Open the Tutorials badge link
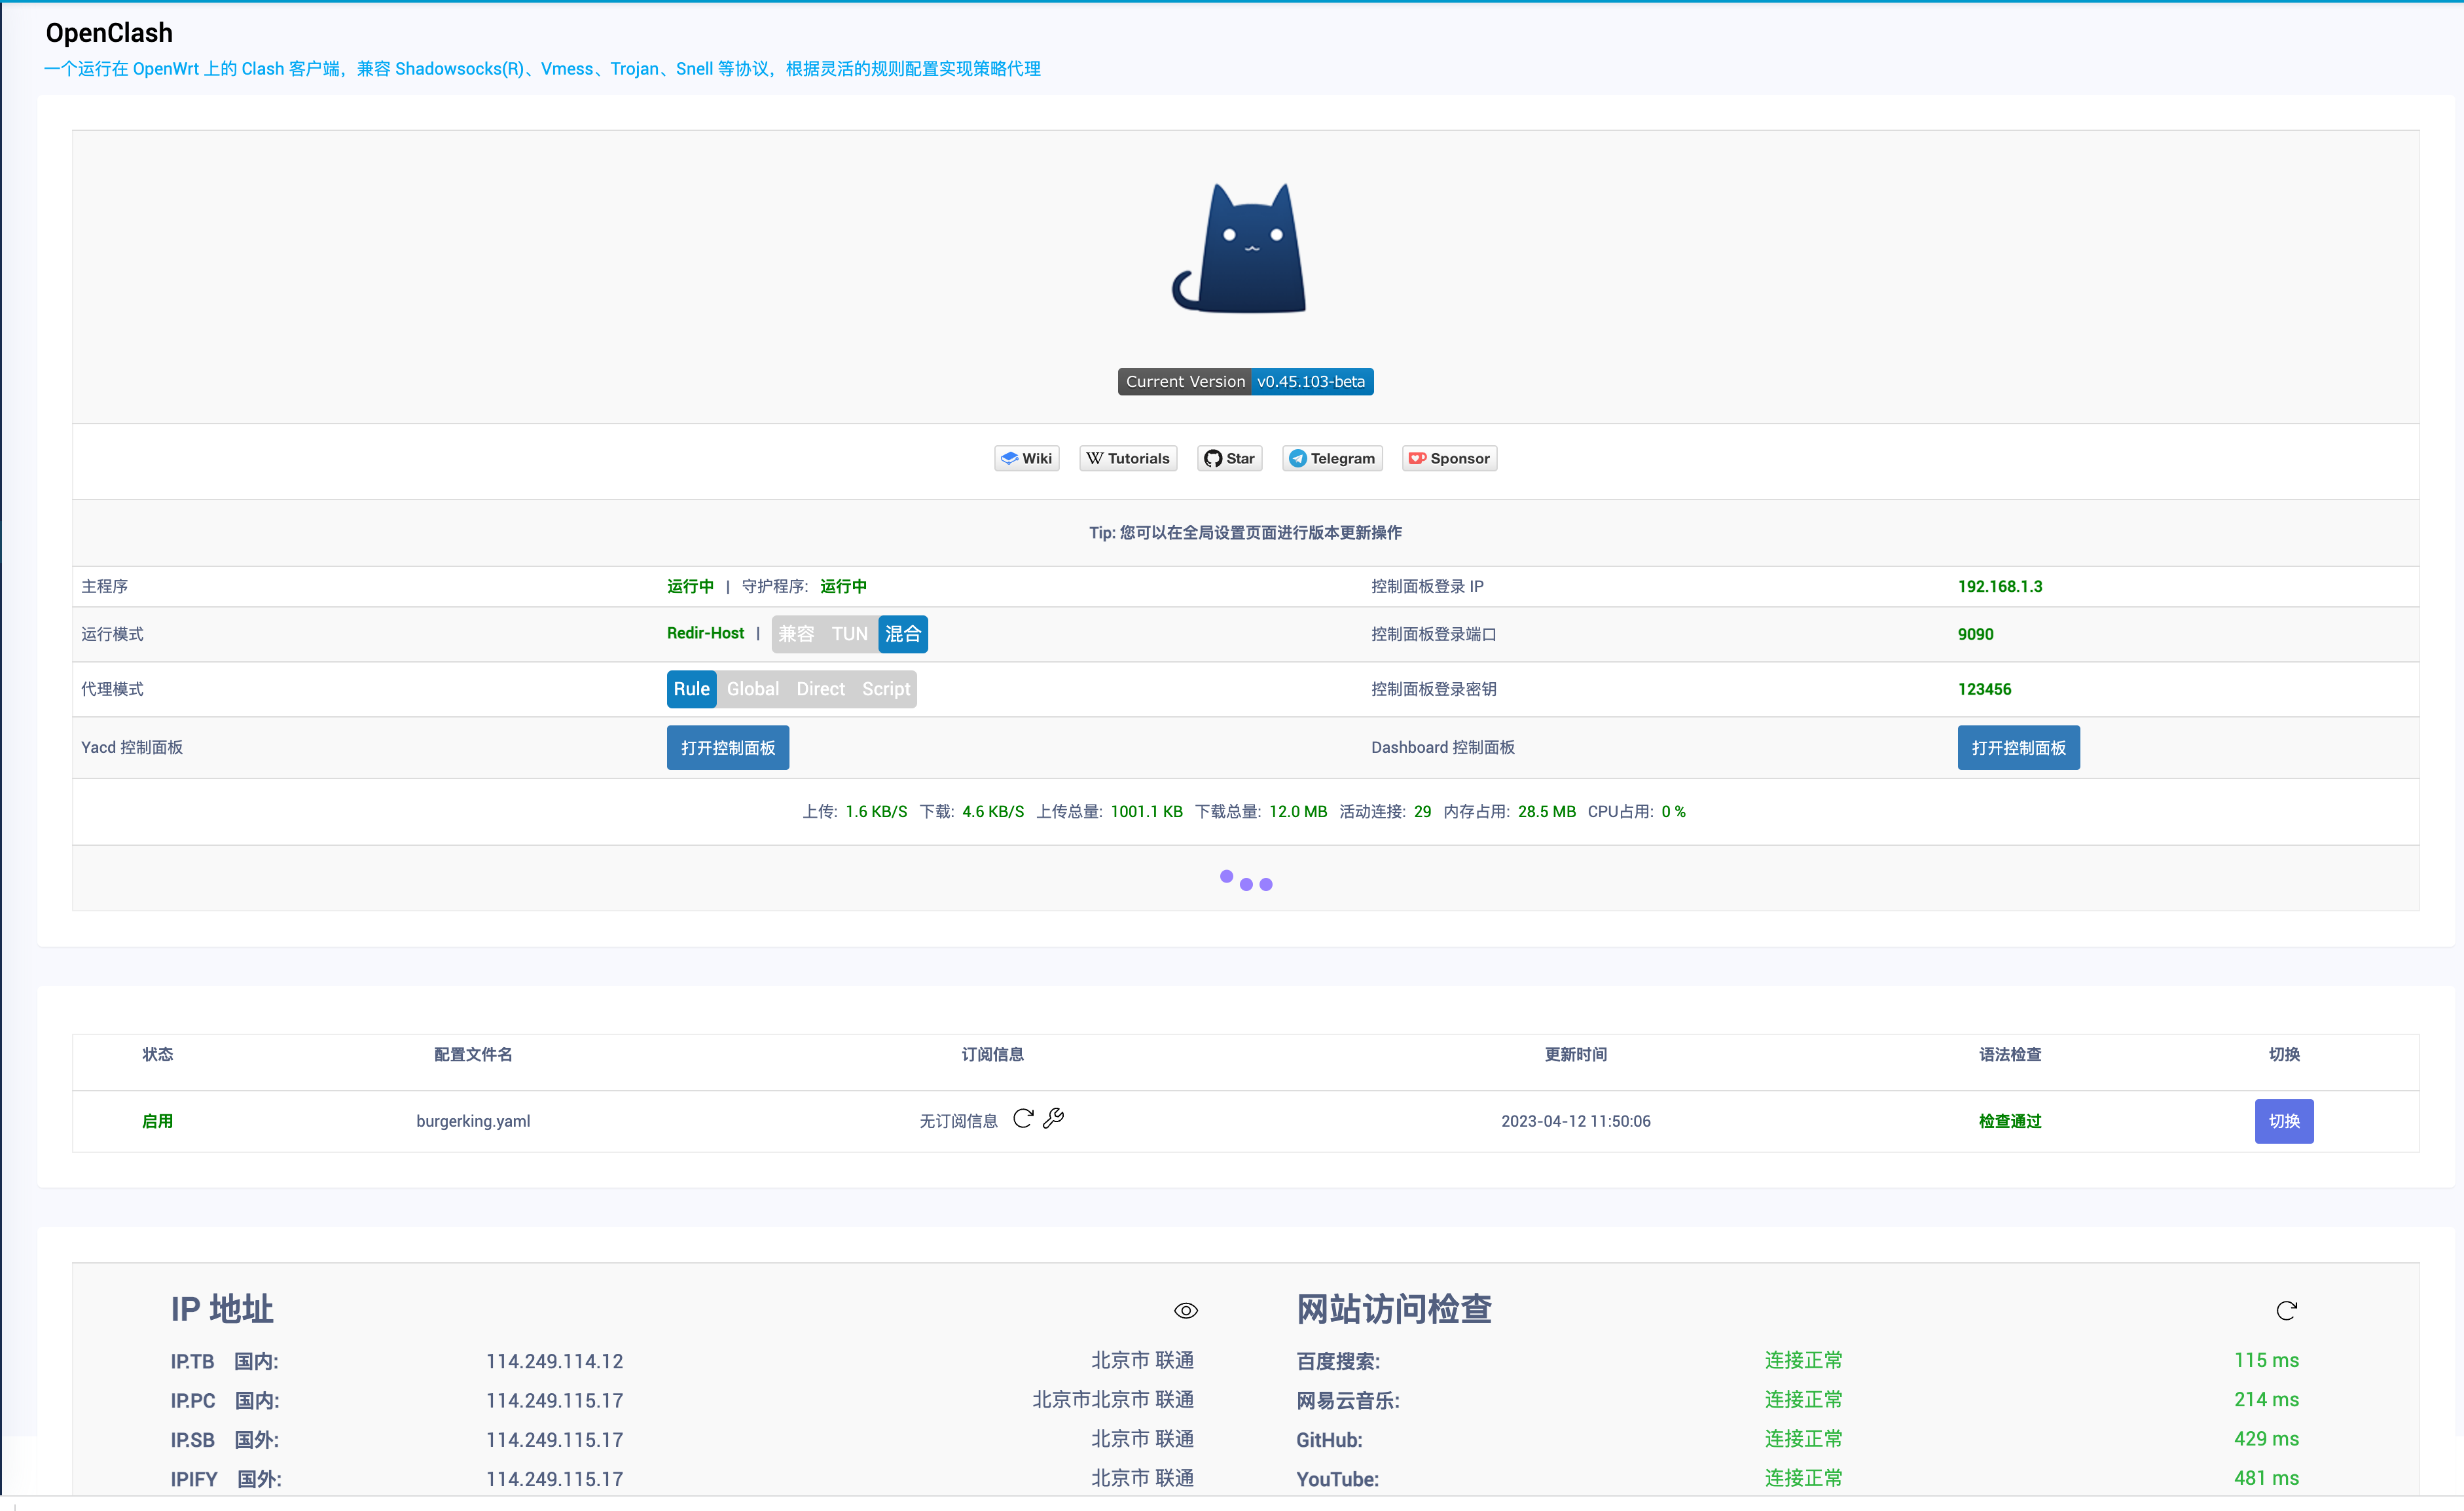2464x1511 pixels. [1128, 458]
